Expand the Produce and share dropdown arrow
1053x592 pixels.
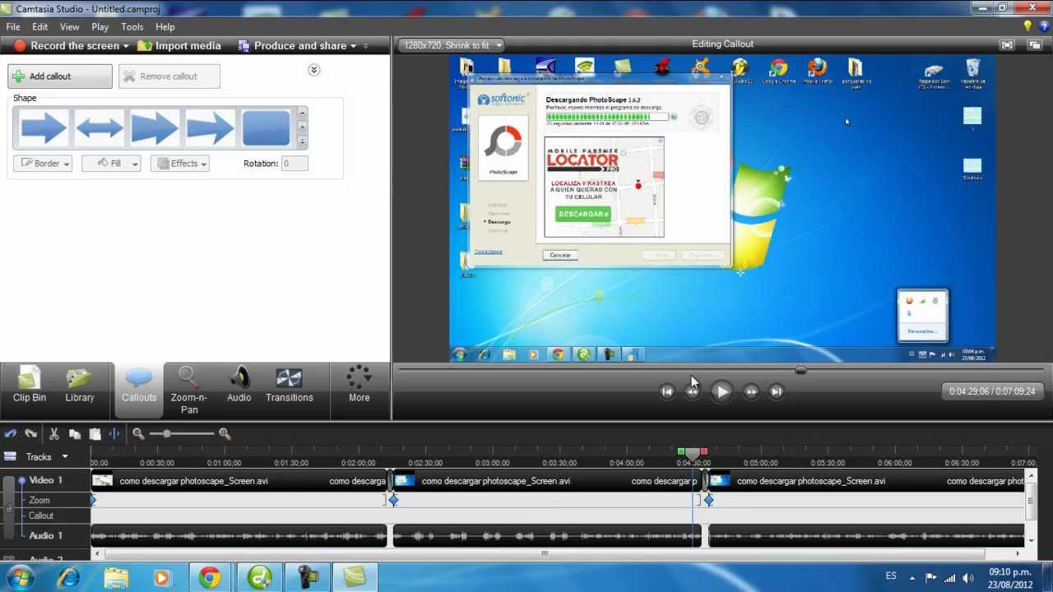click(354, 46)
